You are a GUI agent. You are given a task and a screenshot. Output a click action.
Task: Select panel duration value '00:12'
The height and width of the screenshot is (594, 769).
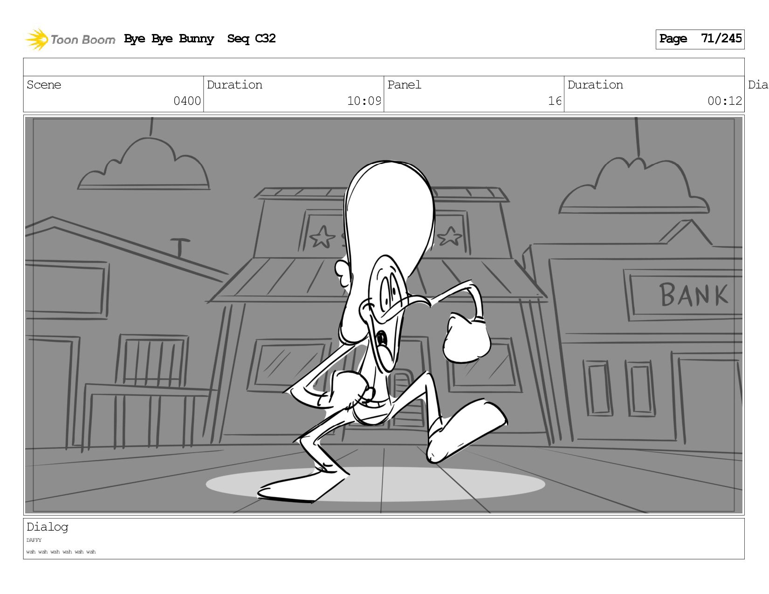[x=725, y=101]
